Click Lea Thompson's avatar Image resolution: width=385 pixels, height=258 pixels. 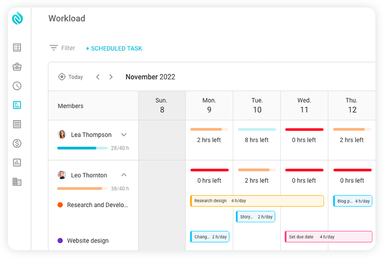62,134
